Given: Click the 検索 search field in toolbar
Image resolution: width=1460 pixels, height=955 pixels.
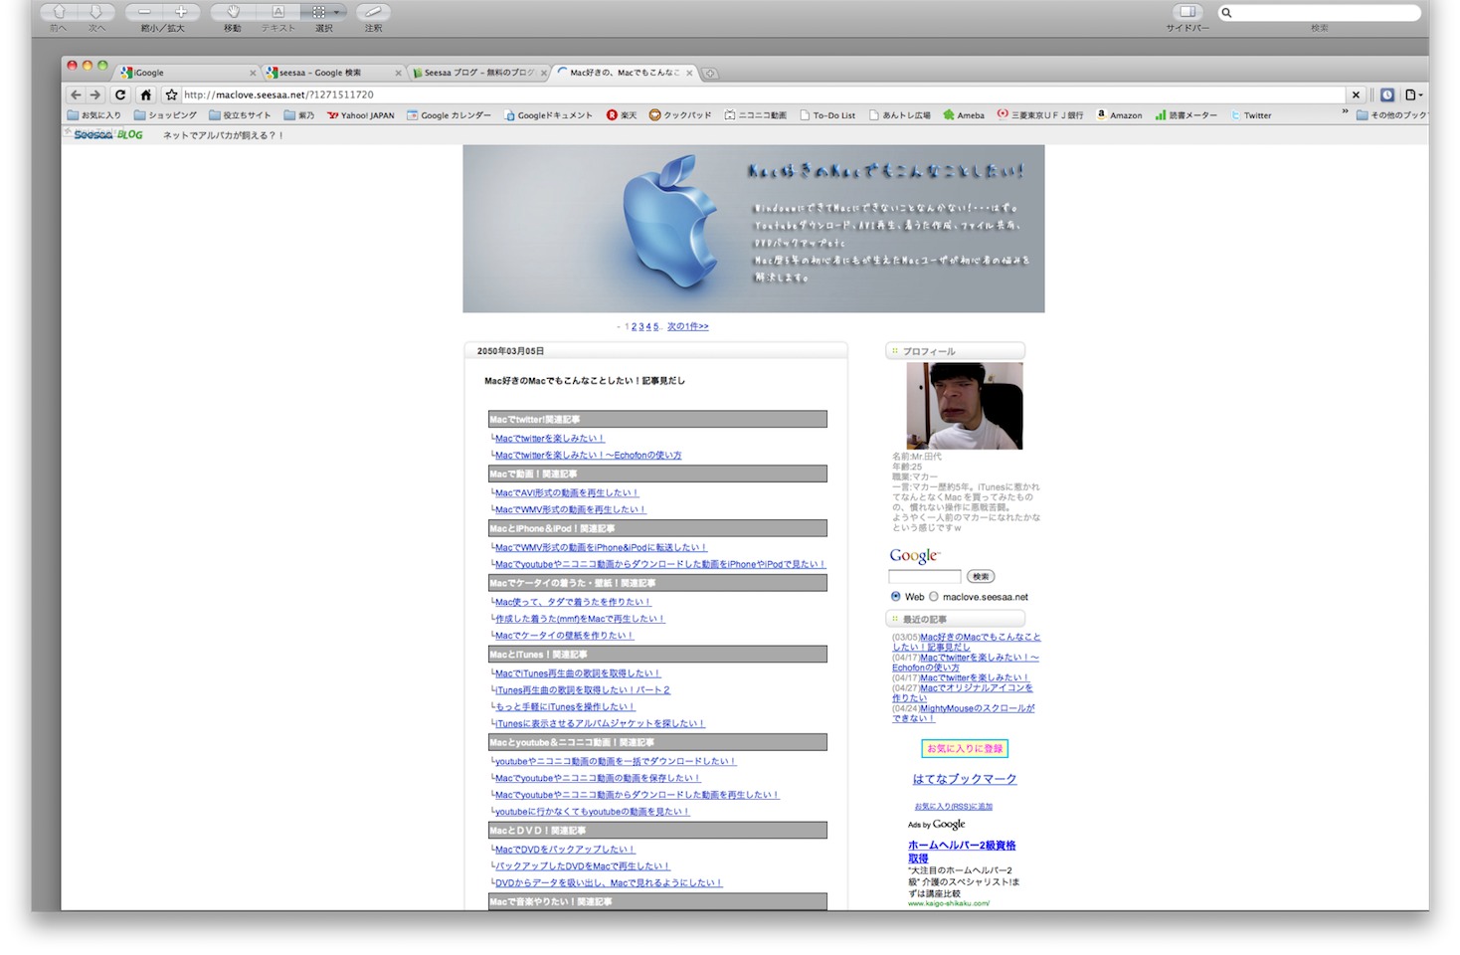Looking at the screenshot, I should pos(1319,13).
